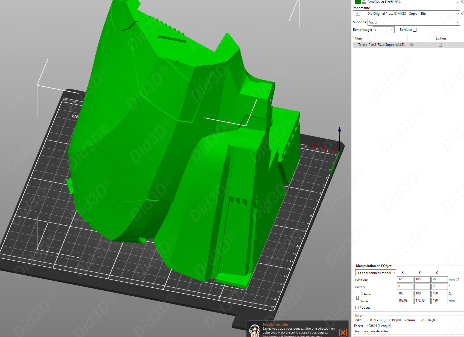Click the Position X input field
This screenshot has width=464, height=337.
[x=405, y=279]
